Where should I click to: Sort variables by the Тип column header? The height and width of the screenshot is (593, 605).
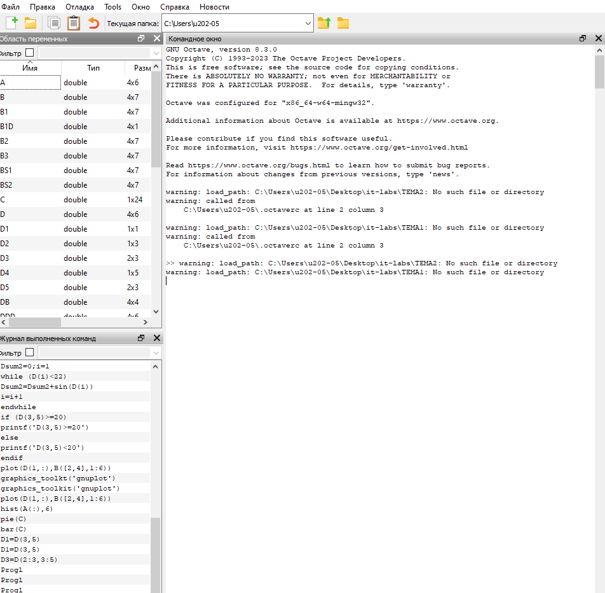(x=93, y=68)
